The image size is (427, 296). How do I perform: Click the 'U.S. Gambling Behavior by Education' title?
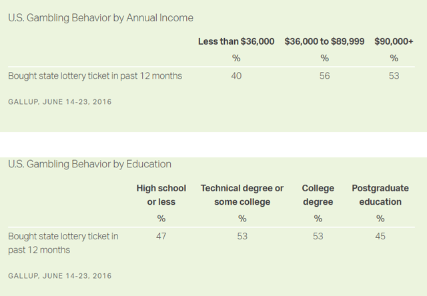coord(90,164)
